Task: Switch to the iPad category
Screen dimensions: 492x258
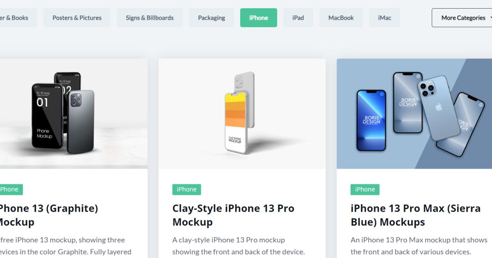Action: (298, 18)
